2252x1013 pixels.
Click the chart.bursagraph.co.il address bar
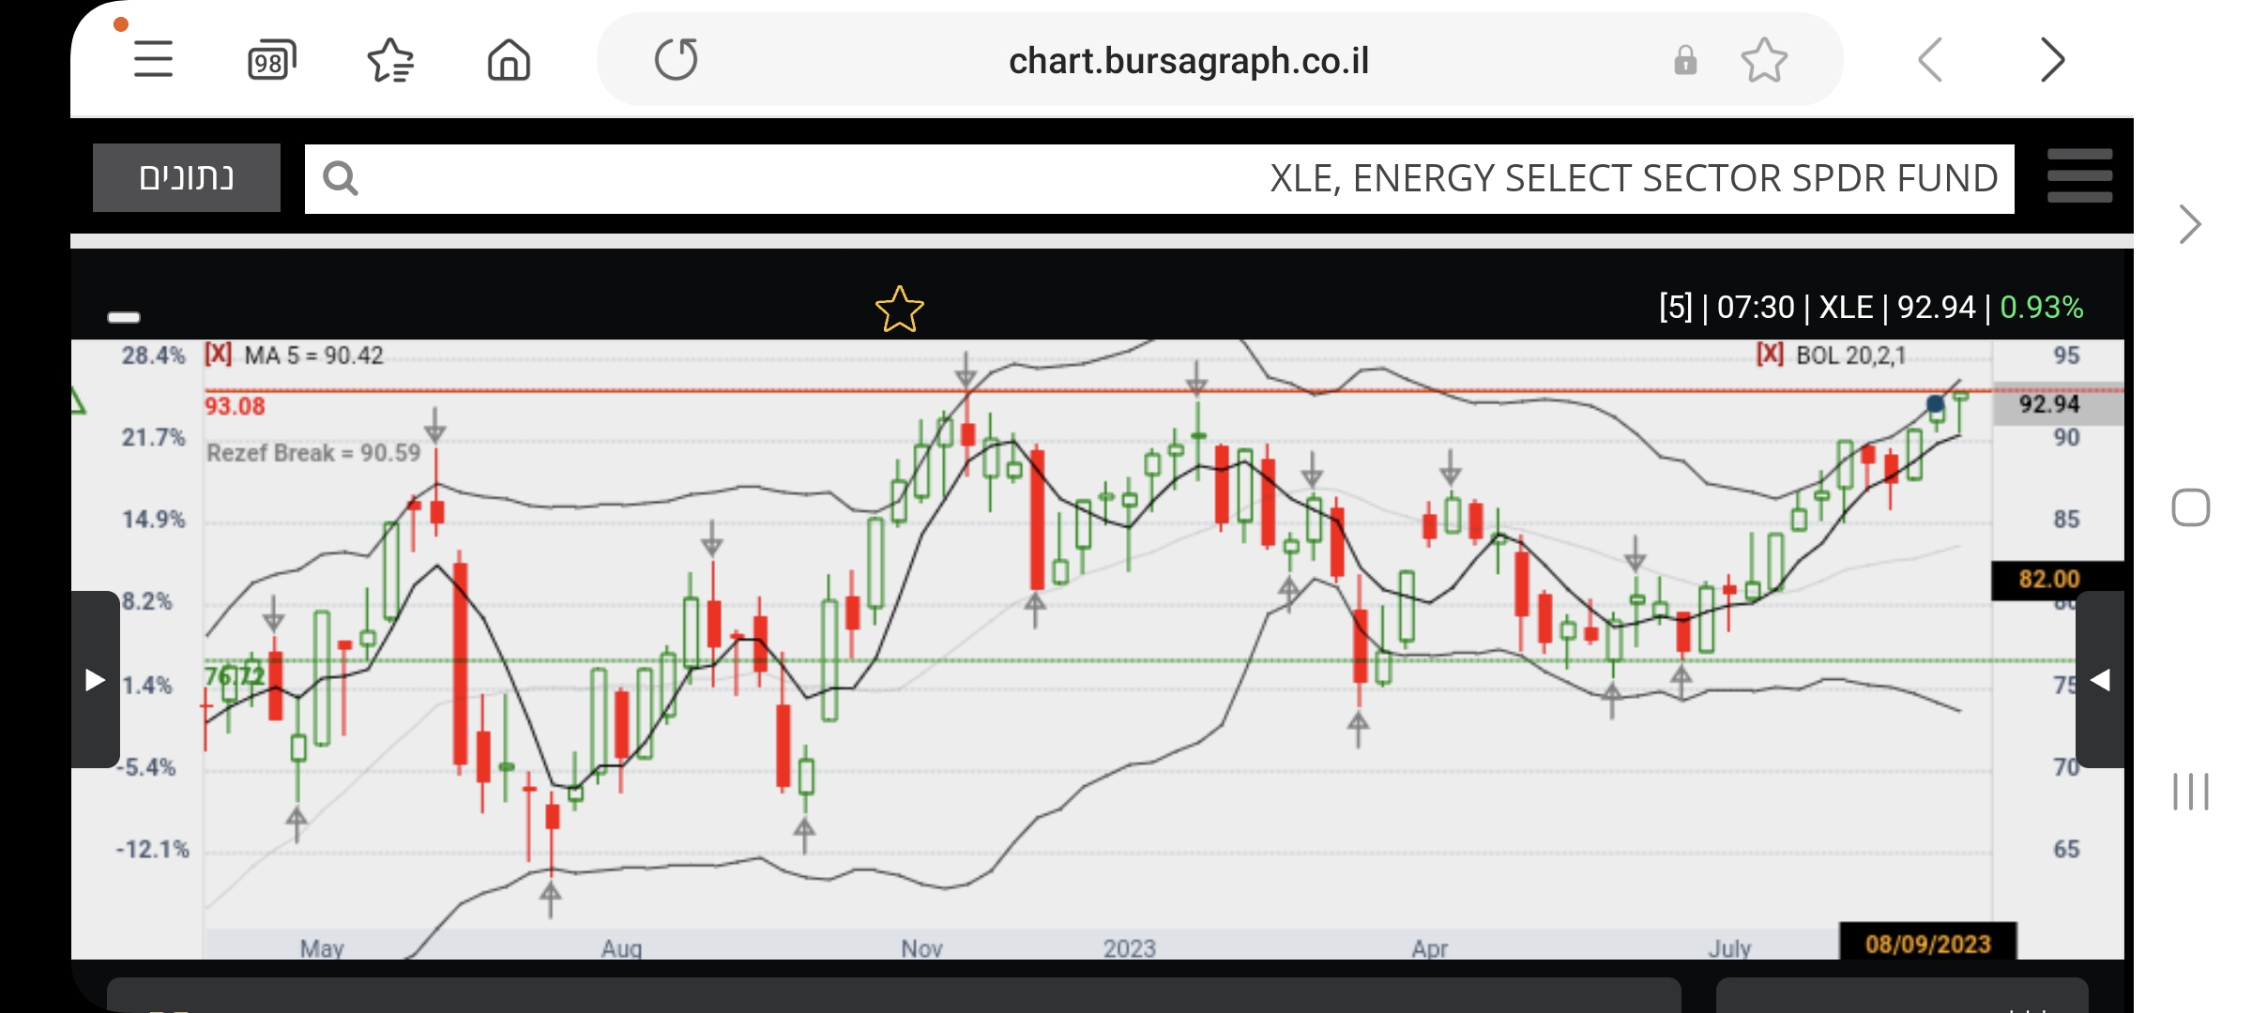pos(1188,61)
